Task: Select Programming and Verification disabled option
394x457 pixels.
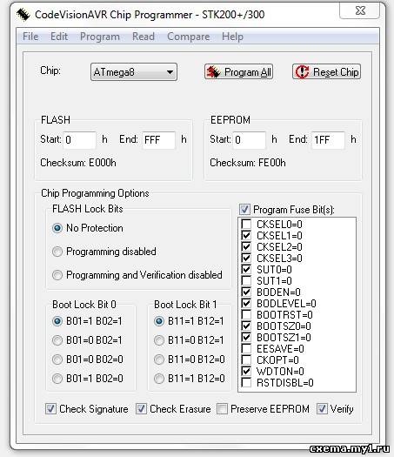Action: [x=137, y=275]
